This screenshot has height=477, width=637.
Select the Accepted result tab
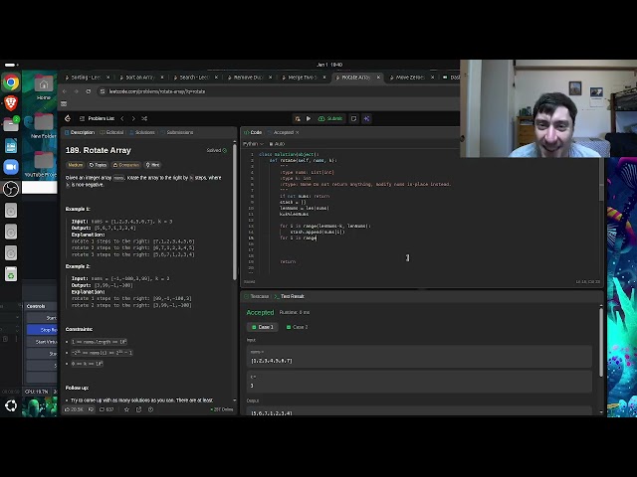click(281, 132)
